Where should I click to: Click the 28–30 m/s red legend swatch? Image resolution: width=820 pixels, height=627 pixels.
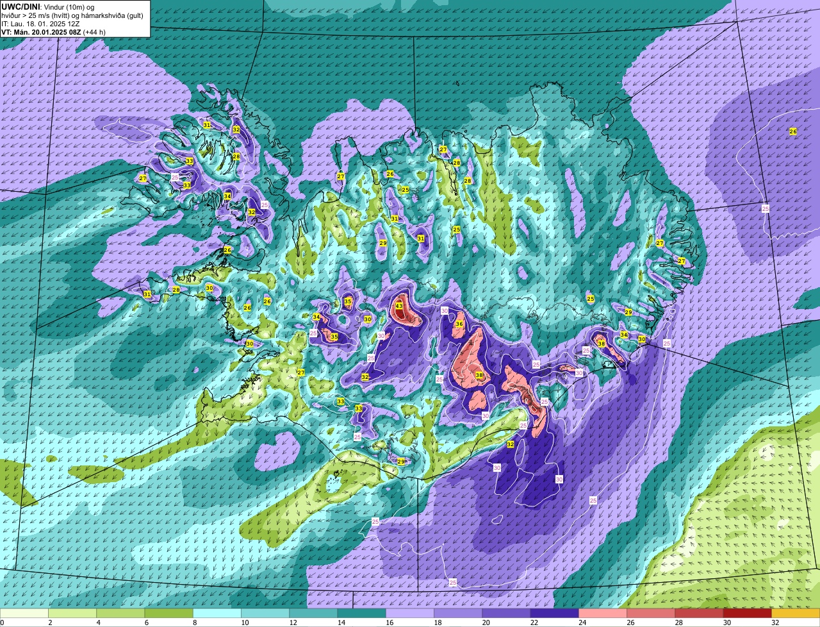pyautogui.click(x=700, y=613)
